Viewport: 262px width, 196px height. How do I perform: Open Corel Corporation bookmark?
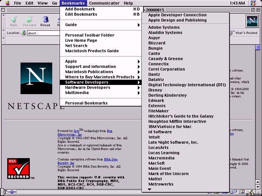click(185, 69)
